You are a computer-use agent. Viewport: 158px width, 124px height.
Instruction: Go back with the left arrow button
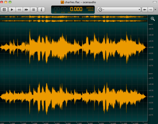coord(145,10)
